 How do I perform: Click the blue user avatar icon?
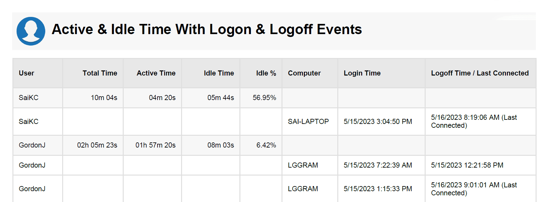click(31, 31)
